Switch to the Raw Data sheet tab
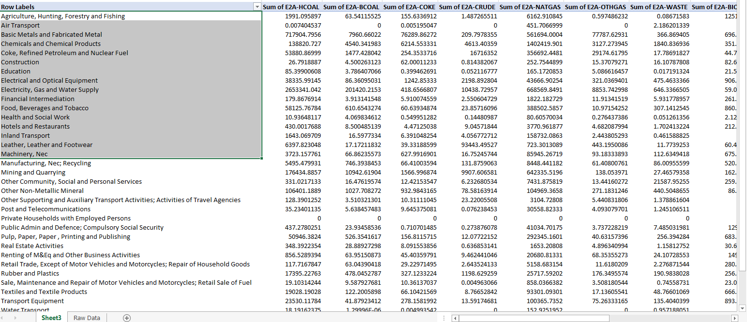 (87, 318)
